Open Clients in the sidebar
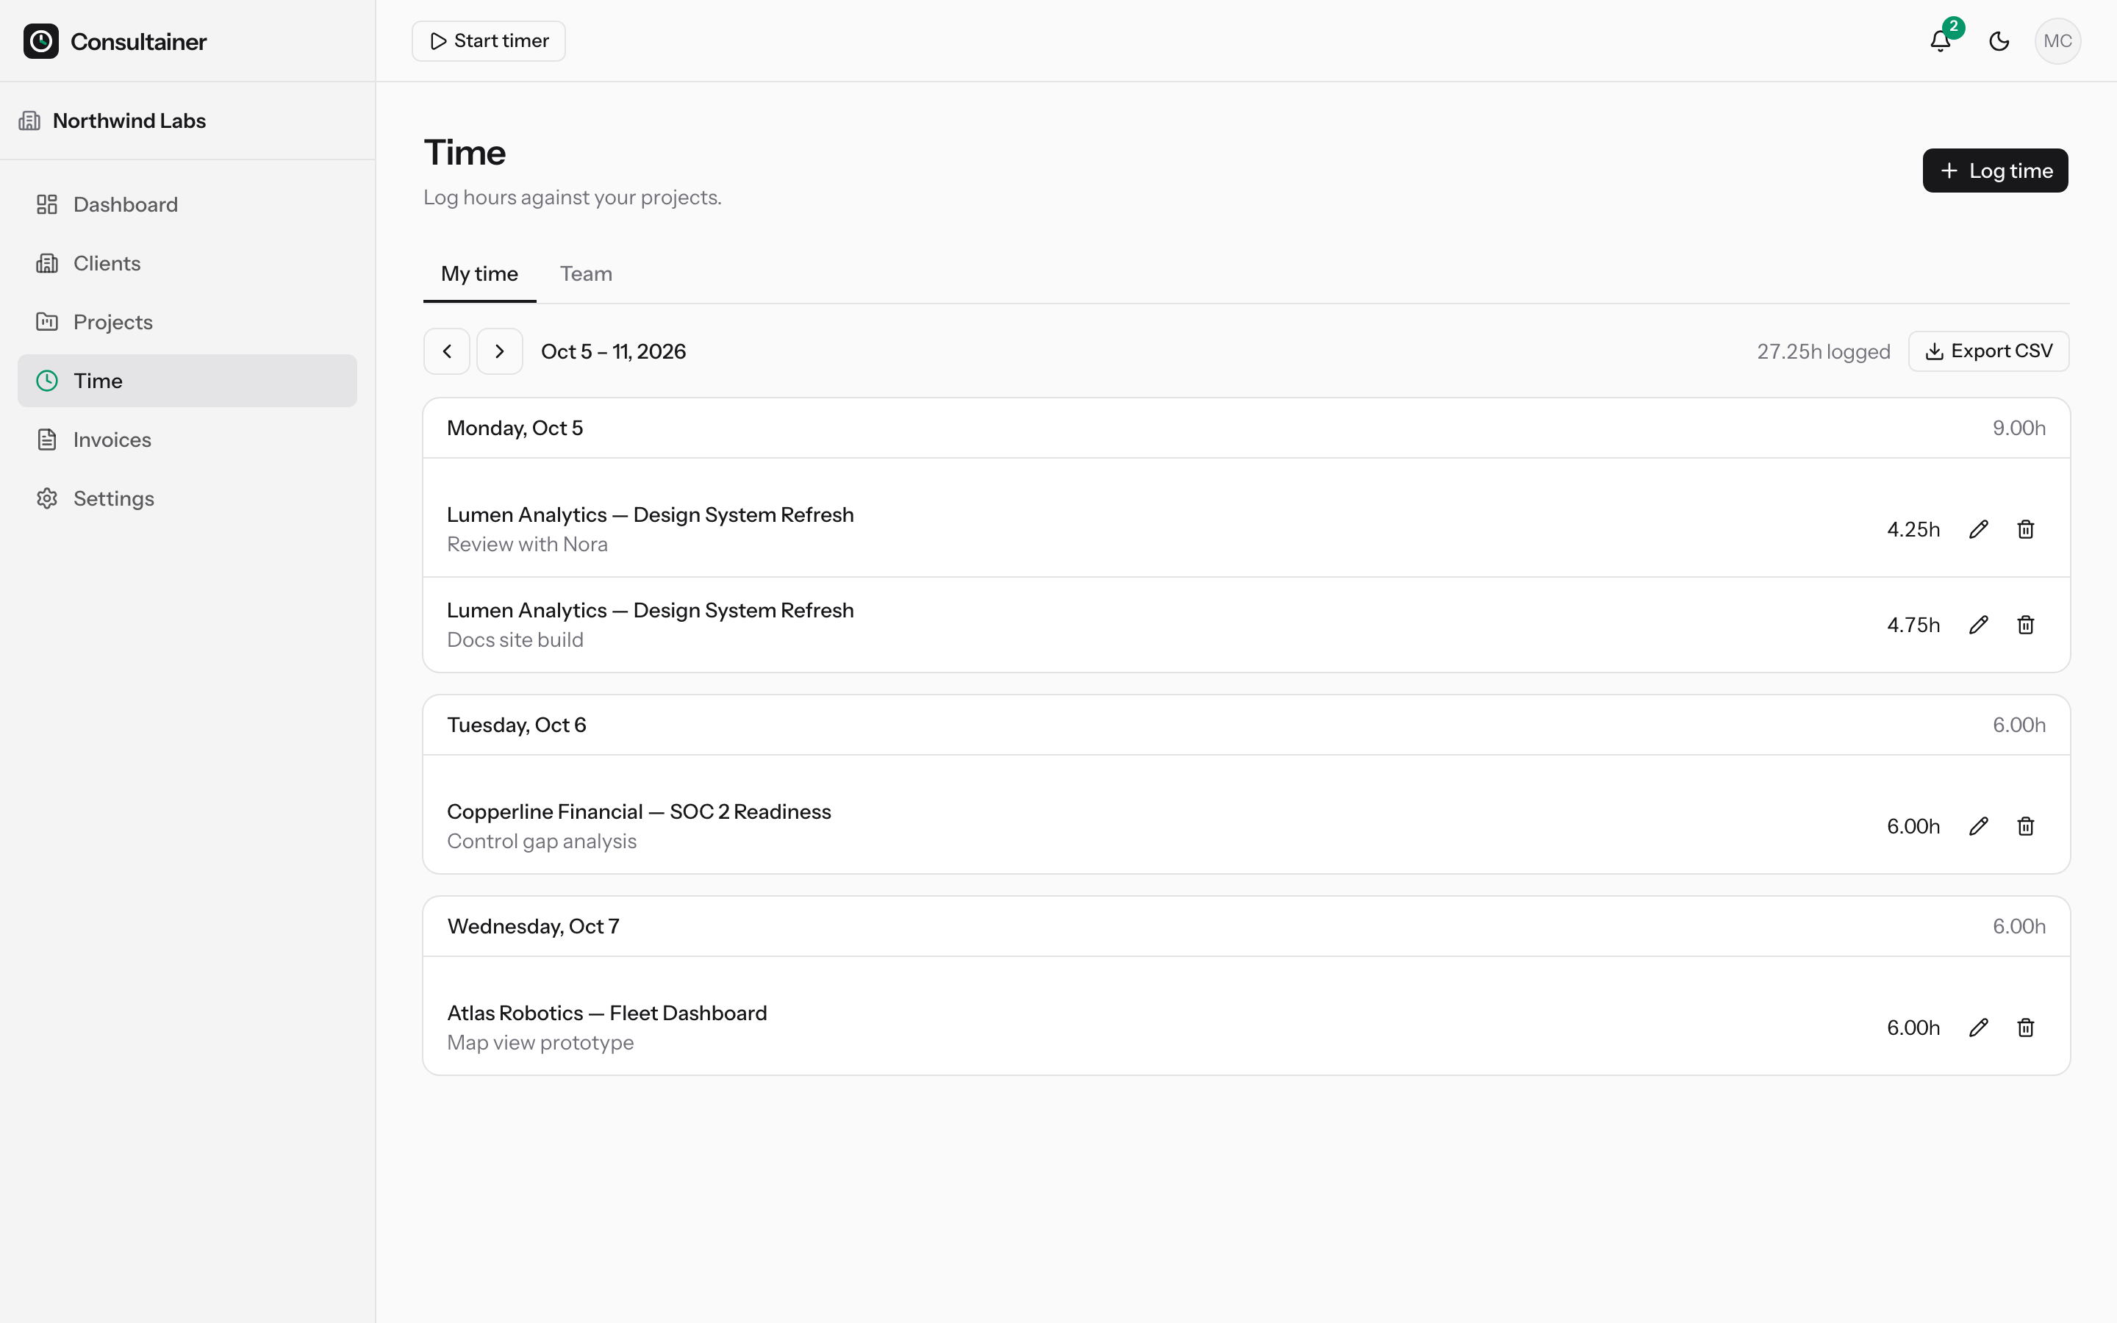 (187, 263)
